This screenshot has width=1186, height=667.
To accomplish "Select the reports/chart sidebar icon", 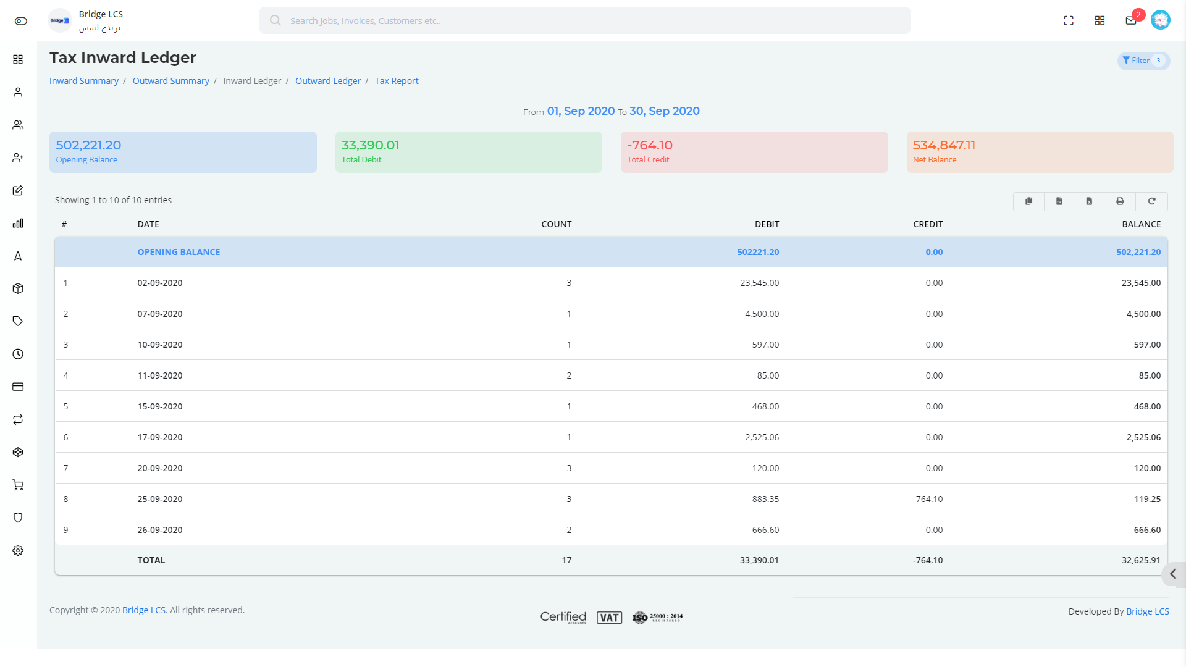I will coord(18,223).
